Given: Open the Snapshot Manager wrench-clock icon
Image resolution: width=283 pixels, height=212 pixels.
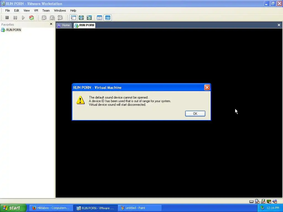Looking at the screenshot, I should 60,18.
